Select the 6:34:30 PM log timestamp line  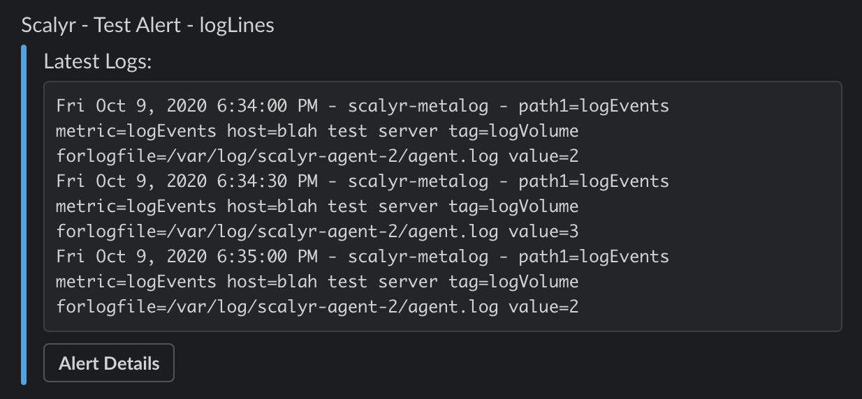tap(363, 181)
